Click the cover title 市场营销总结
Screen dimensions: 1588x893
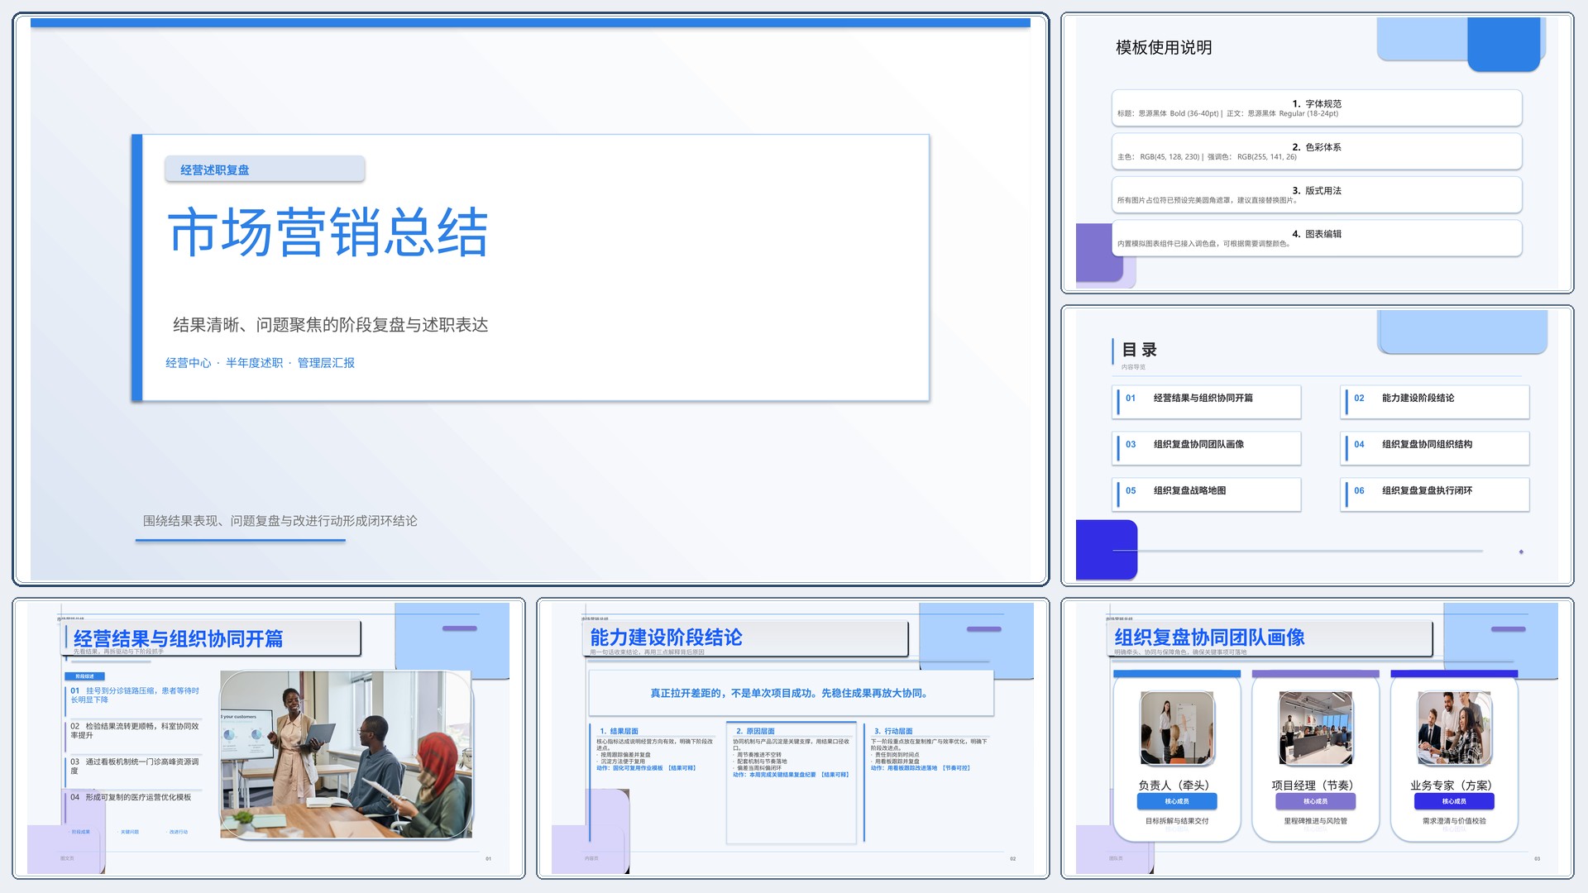pyautogui.click(x=328, y=232)
